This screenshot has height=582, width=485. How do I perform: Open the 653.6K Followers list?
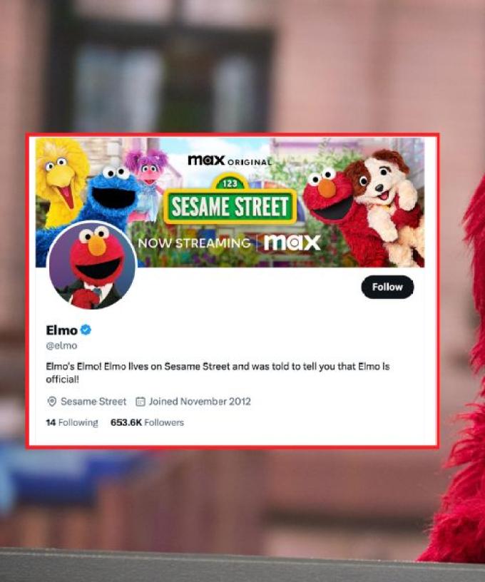147,422
